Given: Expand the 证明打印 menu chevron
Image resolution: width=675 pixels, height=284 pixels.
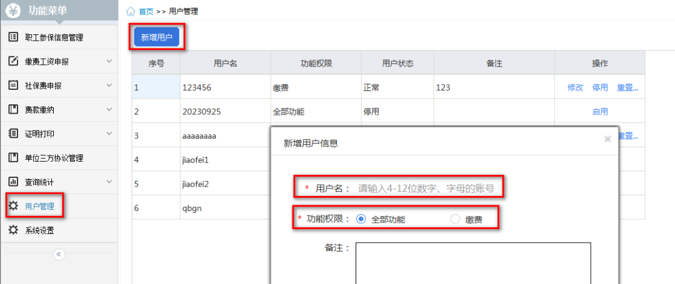Looking at the screenshot, I should tap(109, 134).
